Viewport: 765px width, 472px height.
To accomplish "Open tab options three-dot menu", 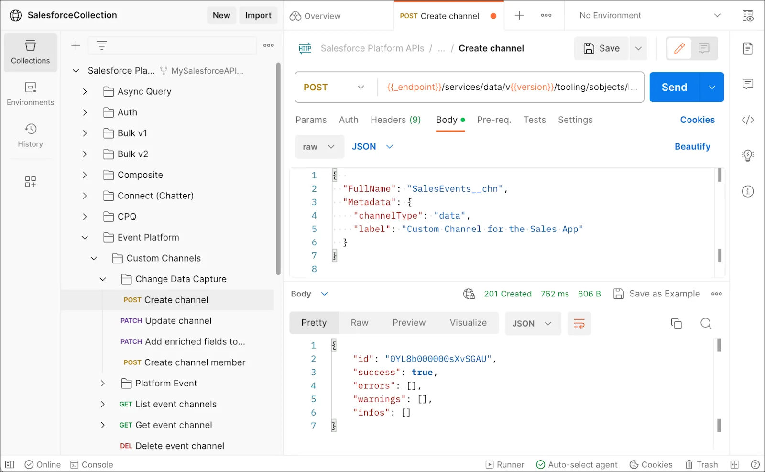I will coord(546,15).
